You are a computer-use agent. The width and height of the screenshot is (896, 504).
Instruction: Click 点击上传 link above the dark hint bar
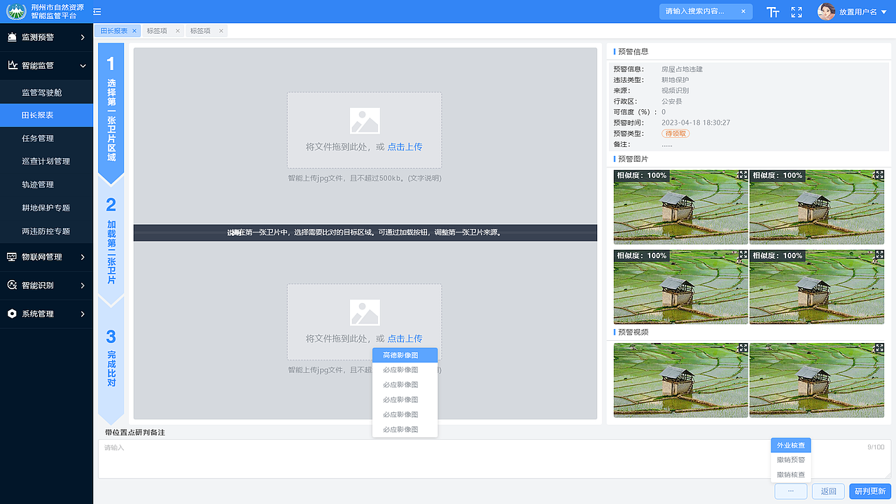[405, 147]
